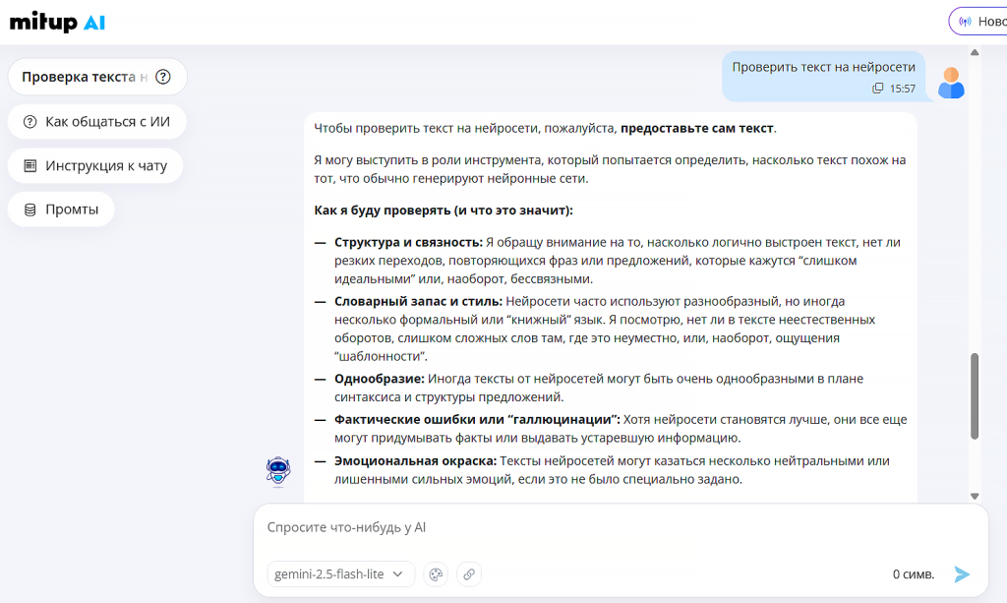Viewport: 1007px width, 603px height.
Task: Copy the user message with copy icon
Action: [877, 89]
